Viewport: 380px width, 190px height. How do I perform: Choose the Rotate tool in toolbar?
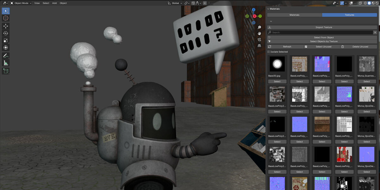point(6,33)
